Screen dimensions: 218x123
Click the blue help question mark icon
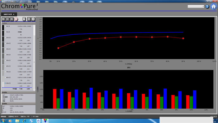(x=207, y=7)
